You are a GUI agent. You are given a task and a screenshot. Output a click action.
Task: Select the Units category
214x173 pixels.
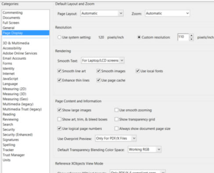tap(7, 160)
